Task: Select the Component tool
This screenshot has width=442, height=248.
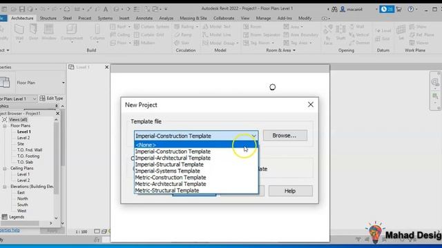Action: [x=72, y=32]
